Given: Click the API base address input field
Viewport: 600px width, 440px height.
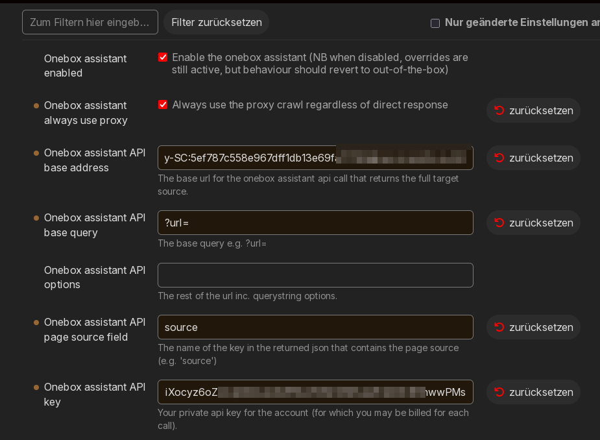Looking at the screenshot, I should (315, 158).
